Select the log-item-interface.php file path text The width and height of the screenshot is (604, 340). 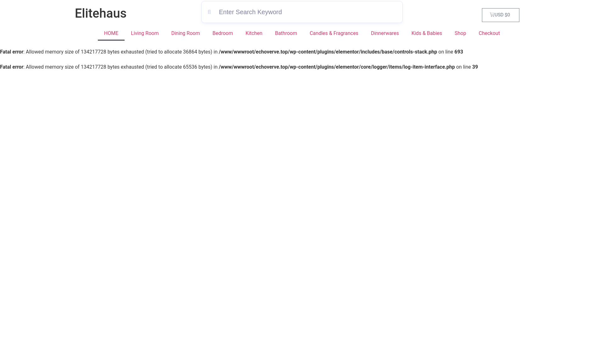pos(337,67)
